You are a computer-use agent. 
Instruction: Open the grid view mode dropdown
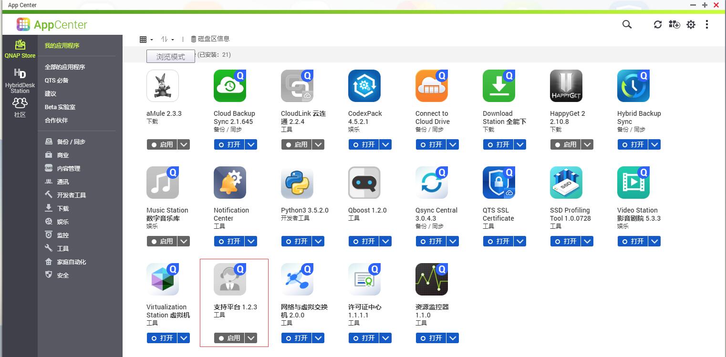pos(146,40)
